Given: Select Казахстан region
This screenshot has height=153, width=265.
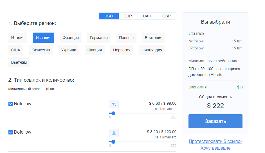Looking at the screenshot, I should (41, 50).
